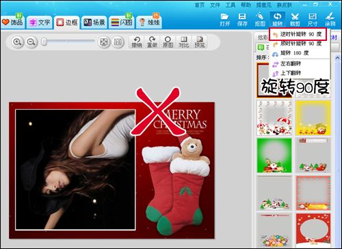Select the 抠图 cutout tool
This screenshot has height=249, width=342.
tap(260, 20)
